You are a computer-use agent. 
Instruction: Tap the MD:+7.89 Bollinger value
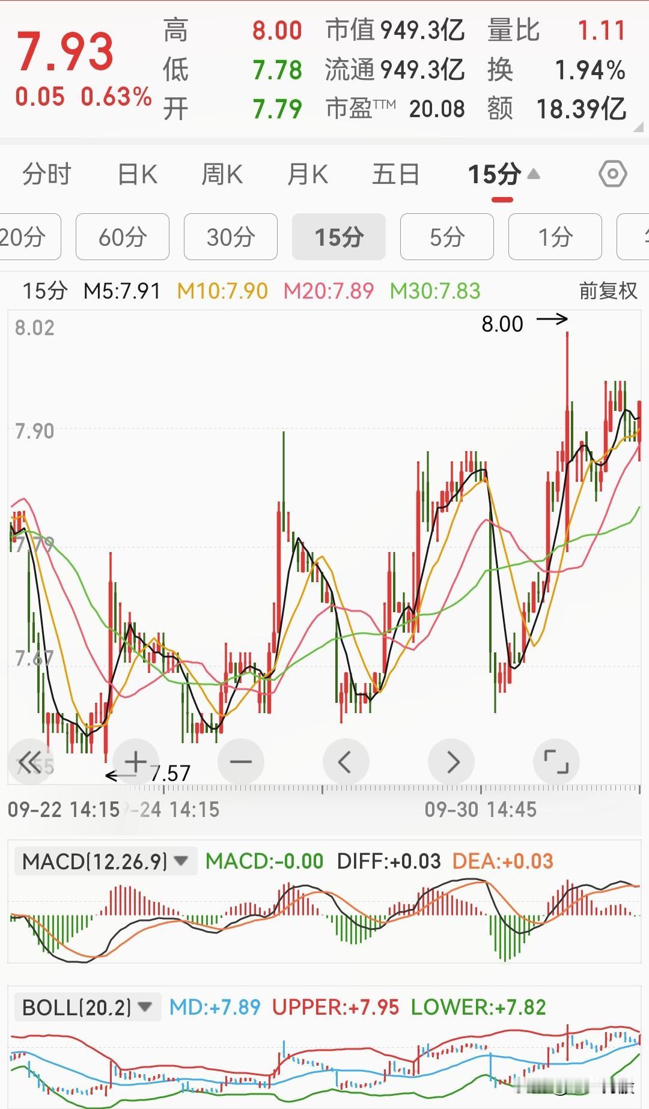point(215,1007)
